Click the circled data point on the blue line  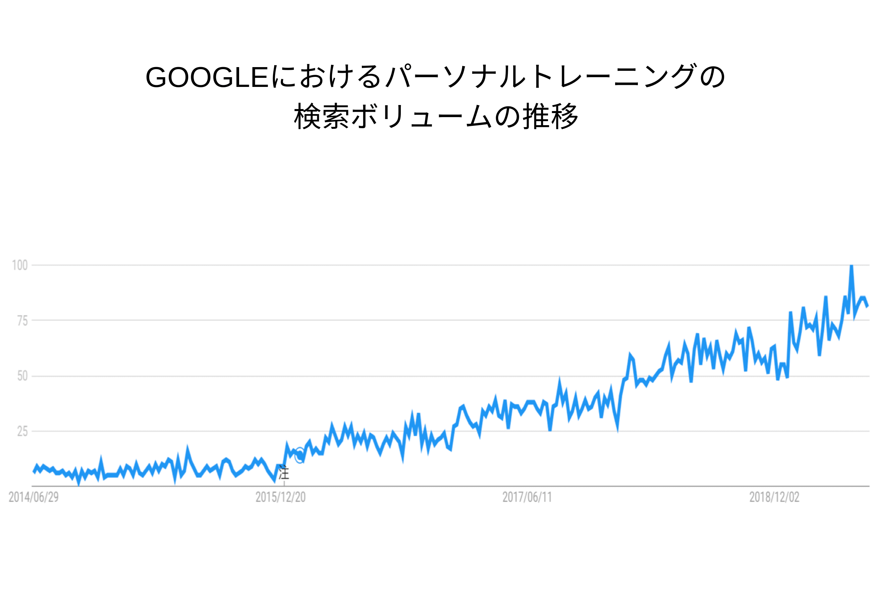pyautogui.click(x=300, y=455)
